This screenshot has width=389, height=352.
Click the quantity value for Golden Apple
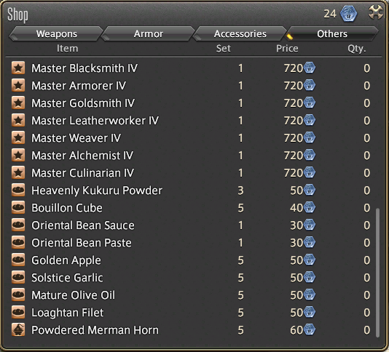point(367,260)
